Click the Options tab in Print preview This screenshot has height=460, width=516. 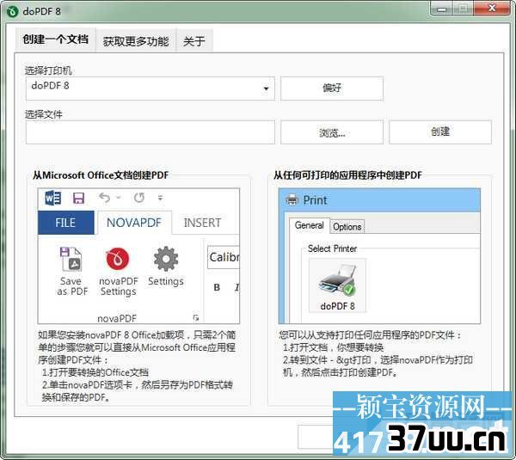coord(347,227)
